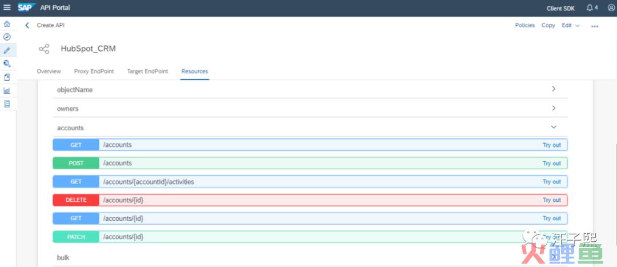
Task: Open the hamburger navigation menu
Action: 7,7
